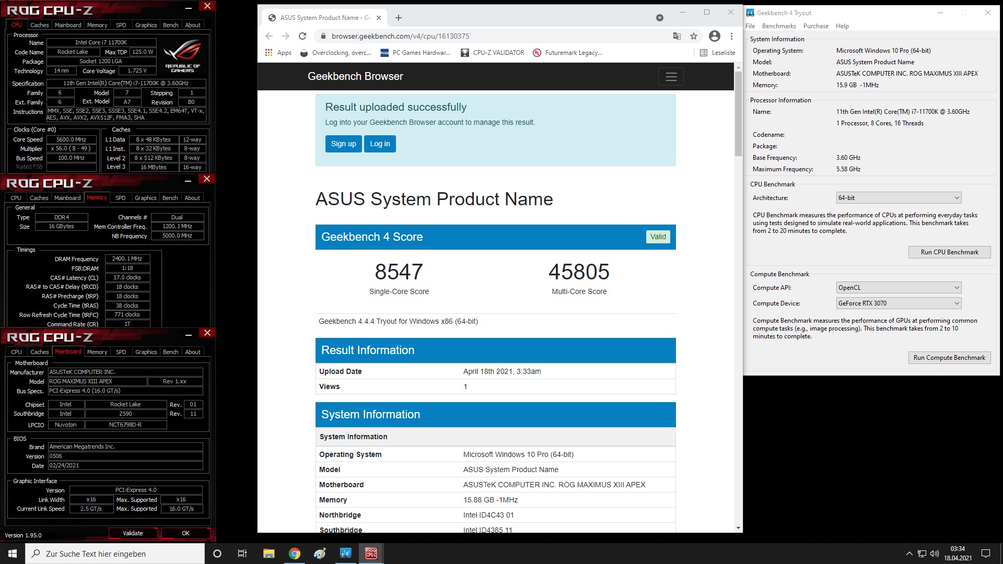Click the Sign up button

coord(344,144)
